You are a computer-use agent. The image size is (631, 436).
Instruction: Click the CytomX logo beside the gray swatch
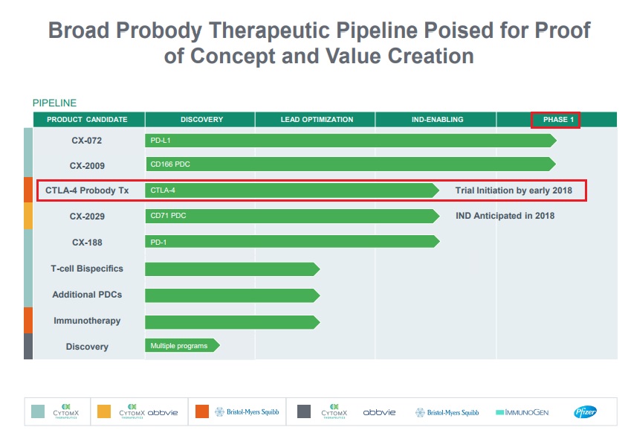334,411
